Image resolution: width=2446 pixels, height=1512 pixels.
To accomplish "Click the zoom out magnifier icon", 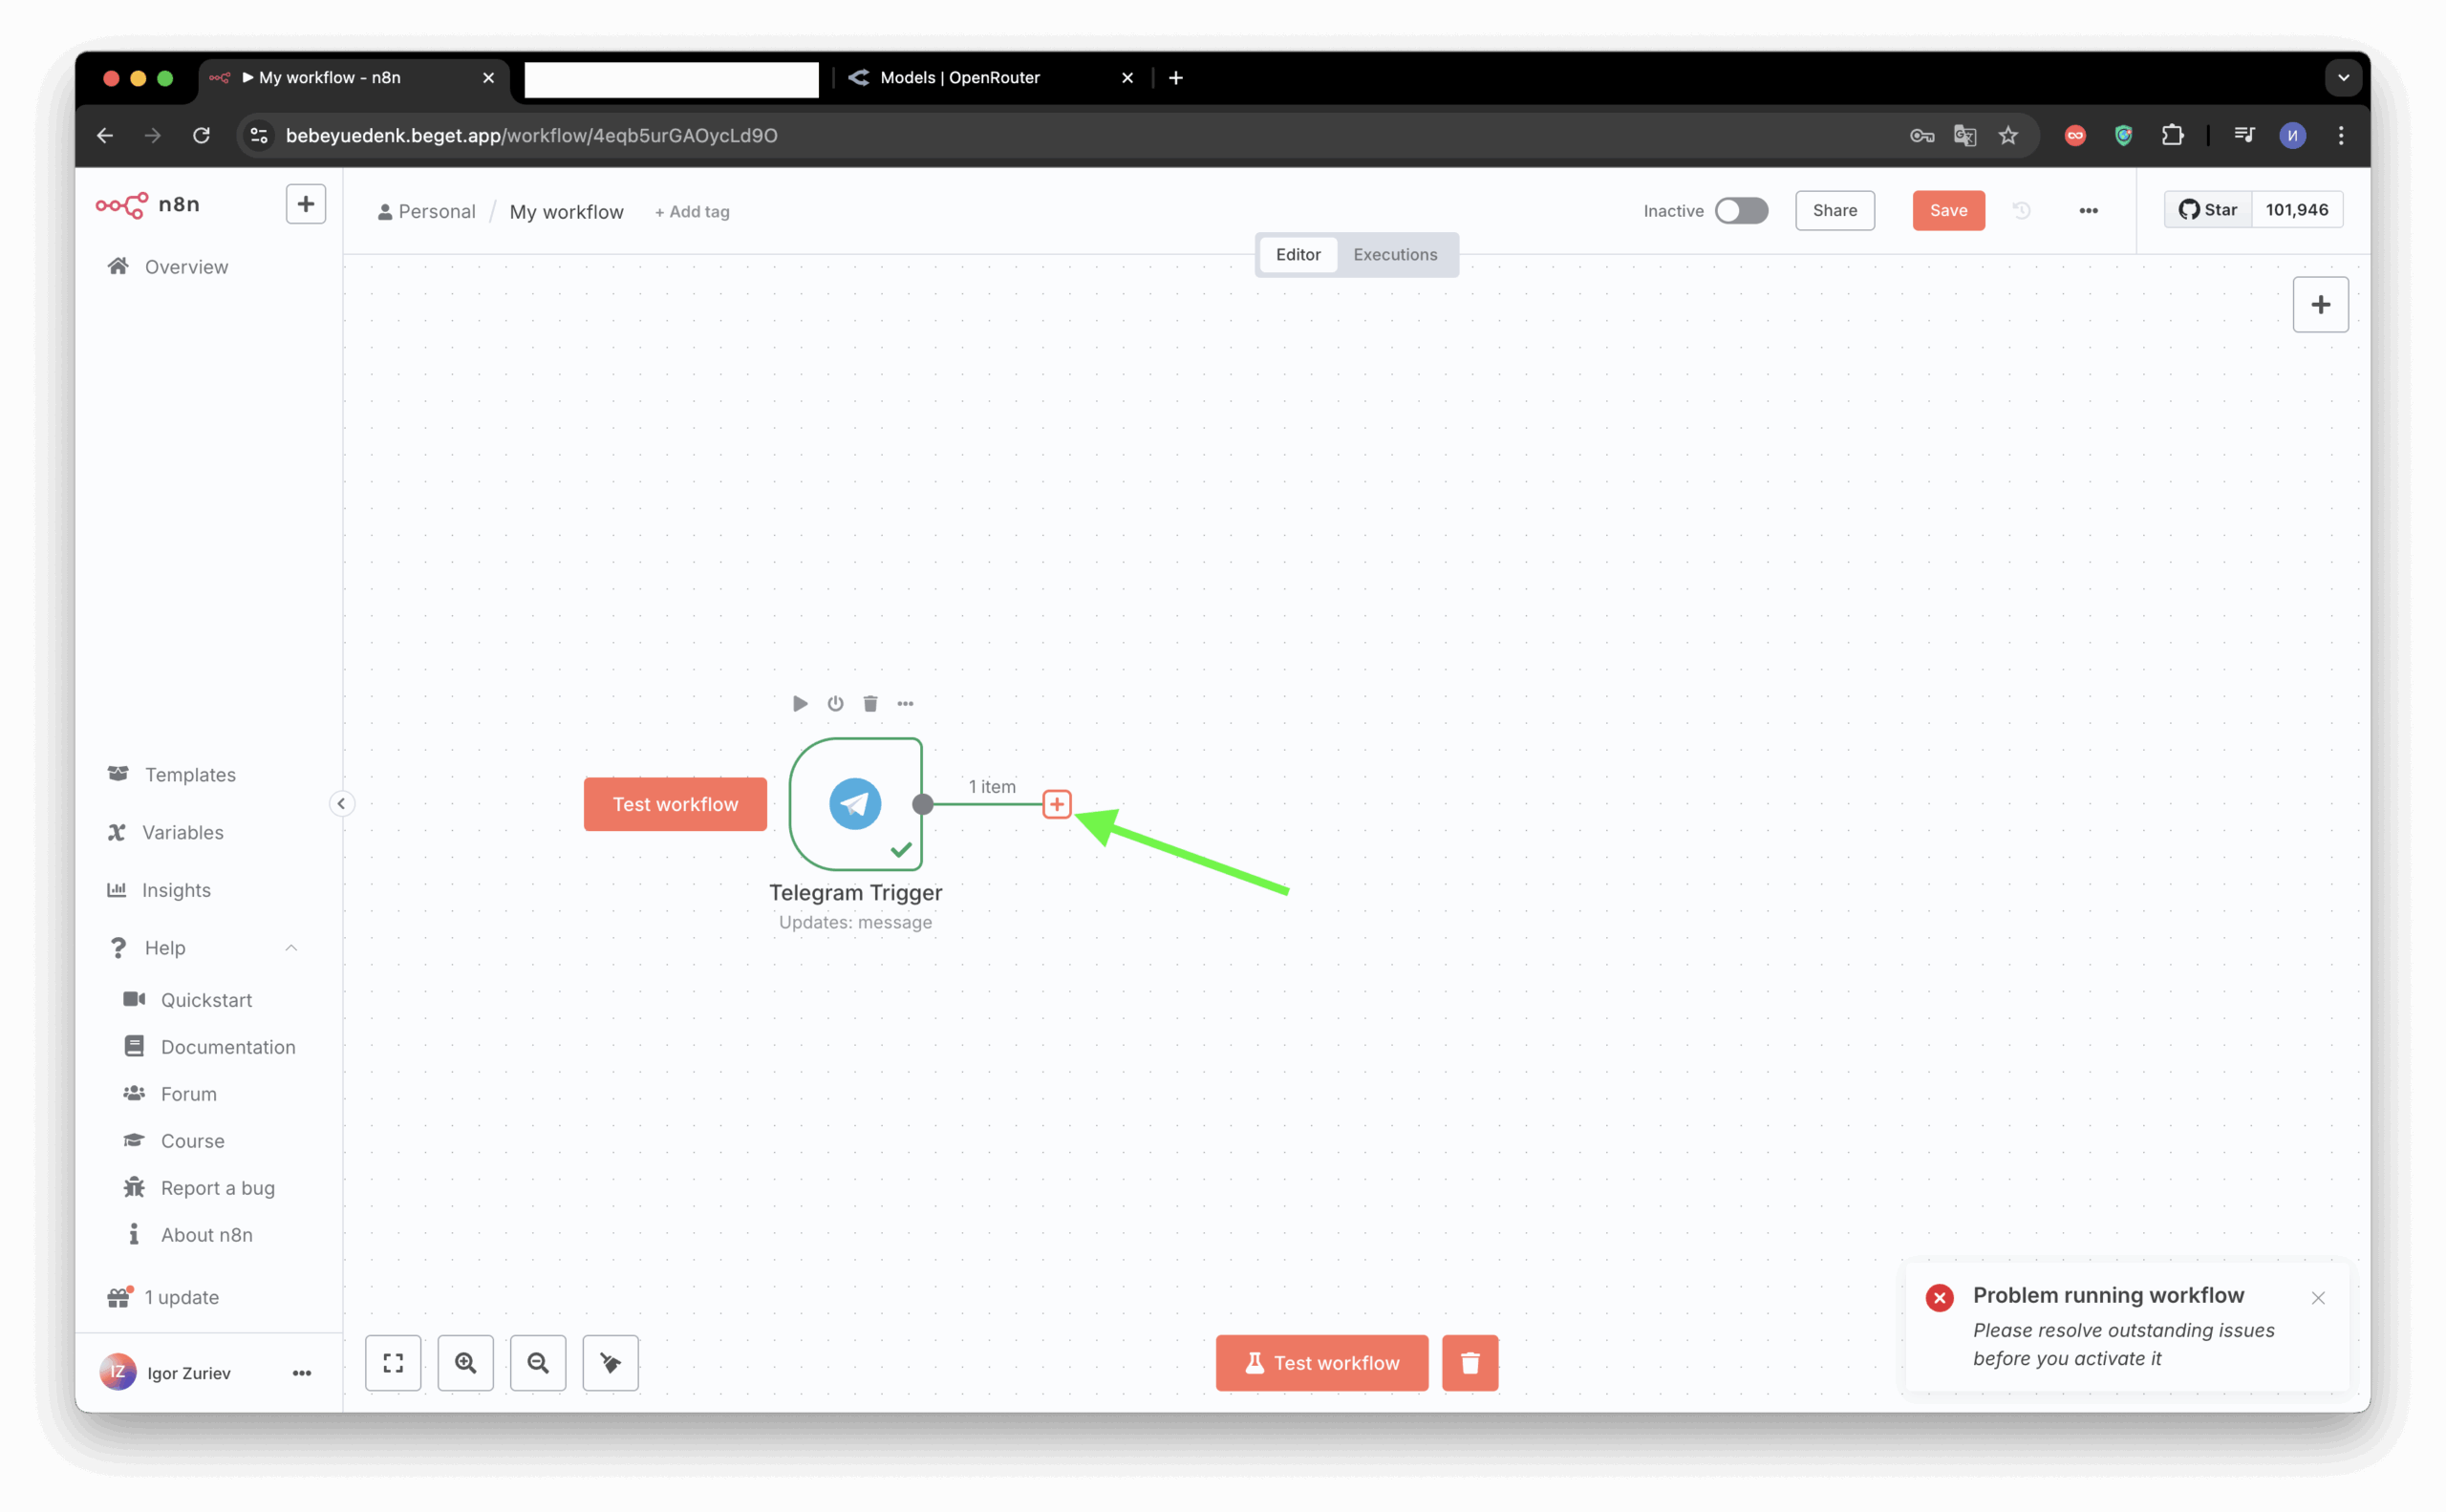I will (538, 1362).
